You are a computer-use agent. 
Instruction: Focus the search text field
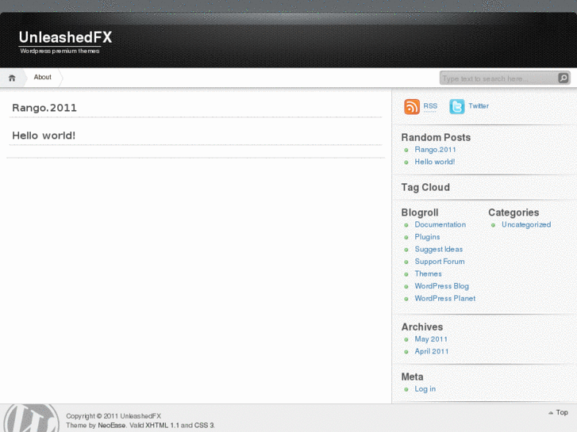click(498, 78)
